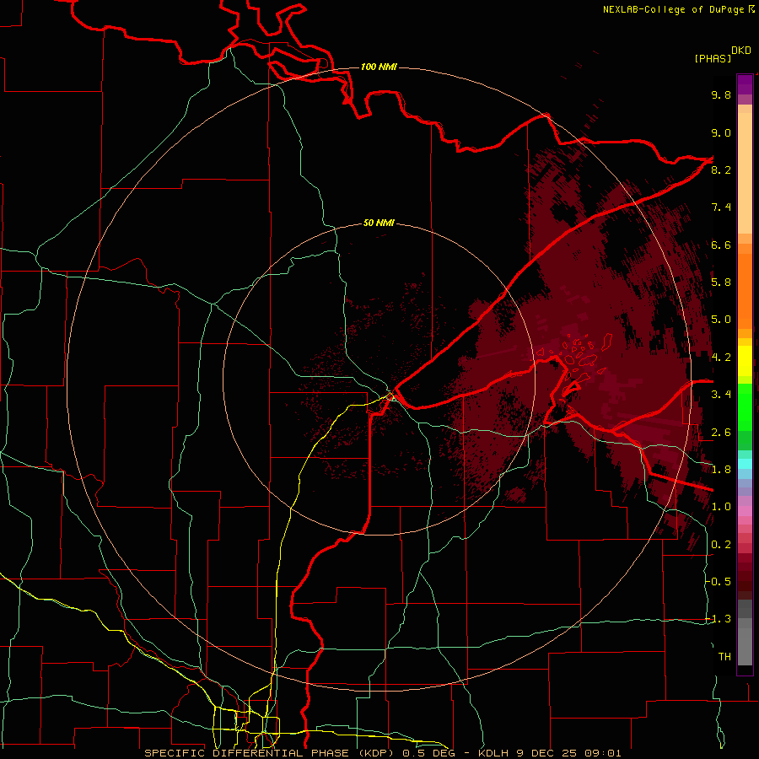The height and width of the screenshot is (759, 759).
Task: Click the TH threshold label on the scale
Action: pos(724,657)
